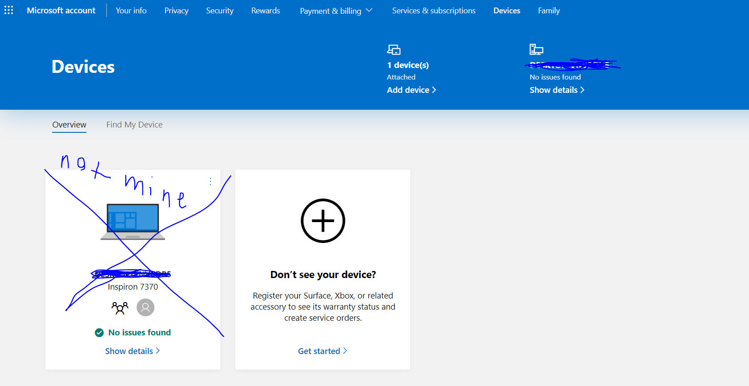749x386 pixels.
Task: Click the Add device link
Action: point(411,90)
